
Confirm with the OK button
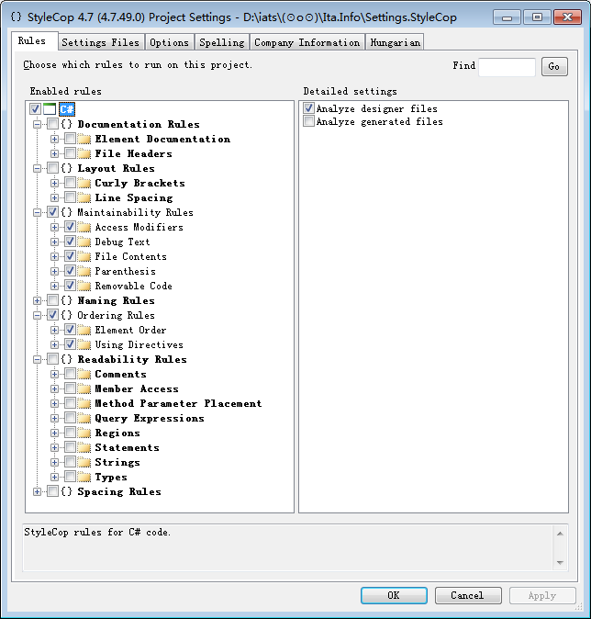pos(394,595)
